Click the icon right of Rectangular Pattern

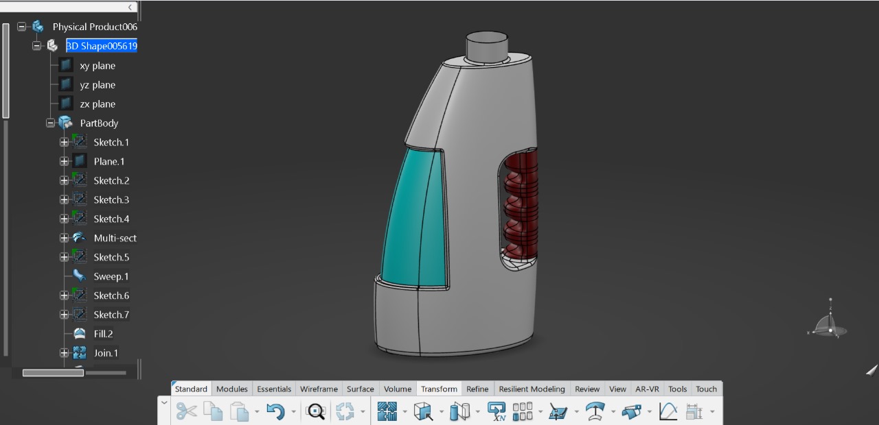pyautogui.click(x=558, y=411)
